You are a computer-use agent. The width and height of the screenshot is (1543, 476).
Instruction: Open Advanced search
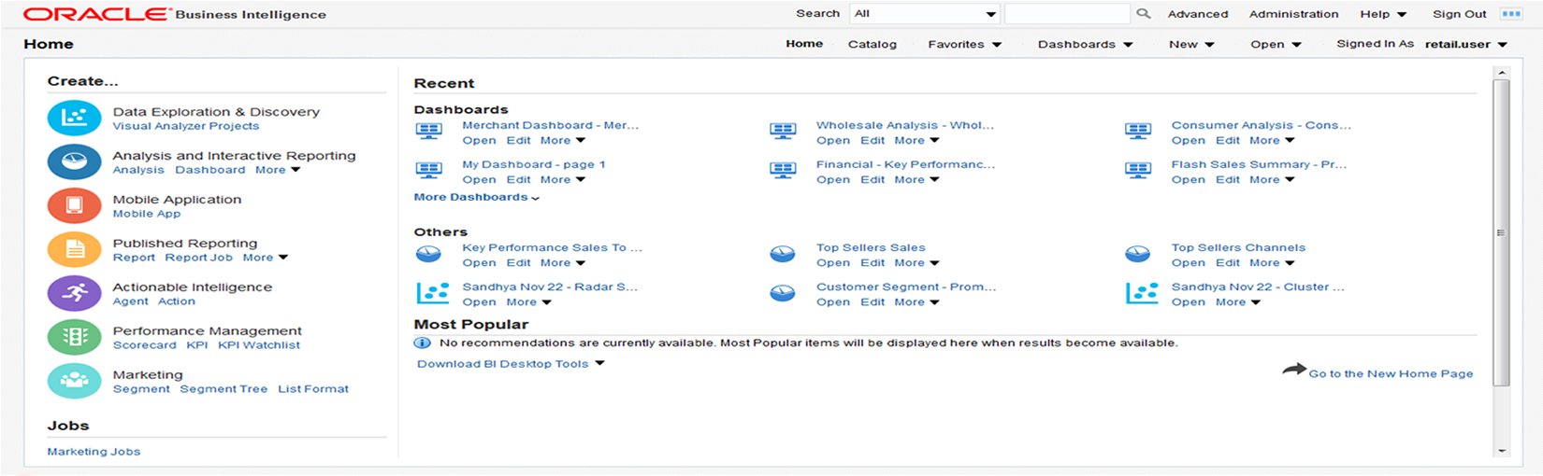(x=1198, y=14)
